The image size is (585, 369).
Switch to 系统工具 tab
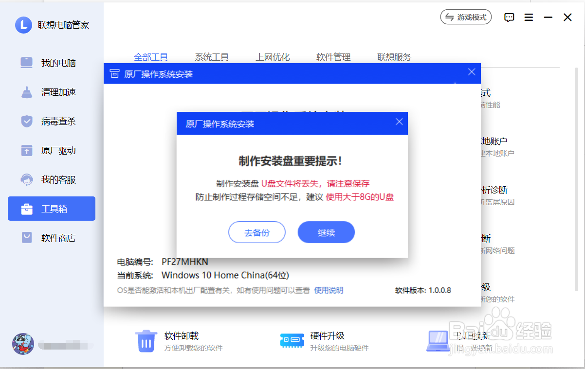212,57
